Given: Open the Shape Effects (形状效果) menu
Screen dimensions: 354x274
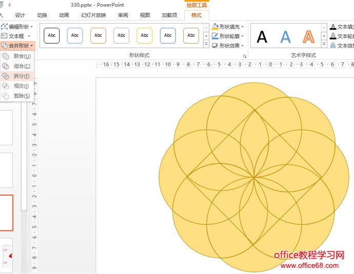Looking at the screenshot, I should [228, 46].
